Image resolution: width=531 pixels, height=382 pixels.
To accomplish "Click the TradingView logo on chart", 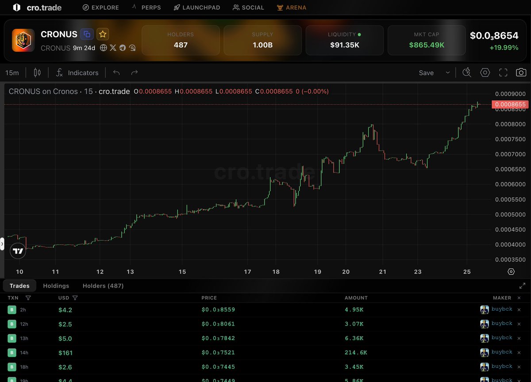I will [18, 251].
